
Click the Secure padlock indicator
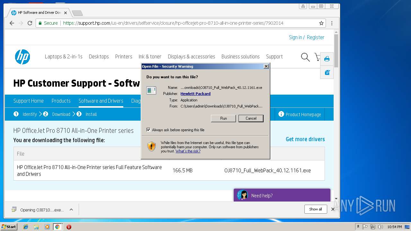(x=48, y=23)
